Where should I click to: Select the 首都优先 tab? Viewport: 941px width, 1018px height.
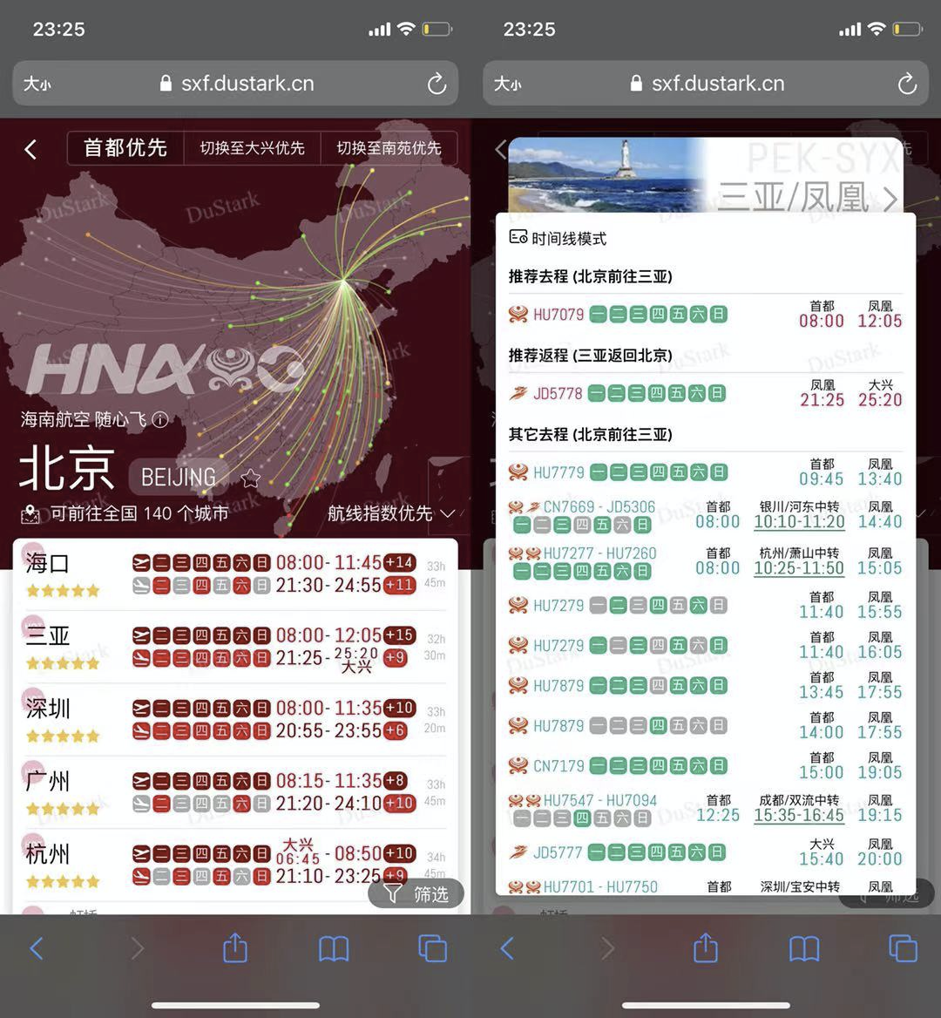[x=125, y=148]
